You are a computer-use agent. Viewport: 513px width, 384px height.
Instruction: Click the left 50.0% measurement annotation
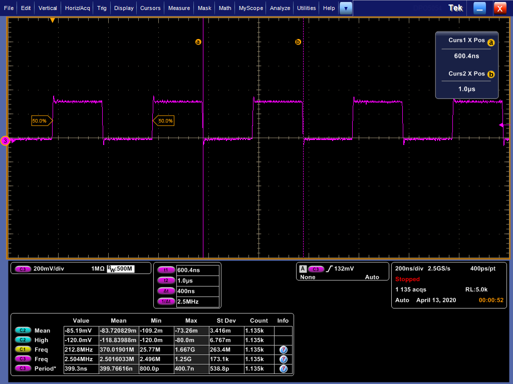[42, 121]
